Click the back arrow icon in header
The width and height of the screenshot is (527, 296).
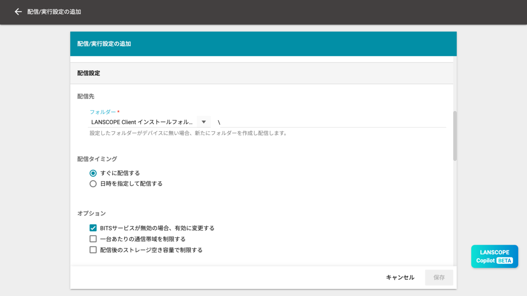(x=18, y=12)
